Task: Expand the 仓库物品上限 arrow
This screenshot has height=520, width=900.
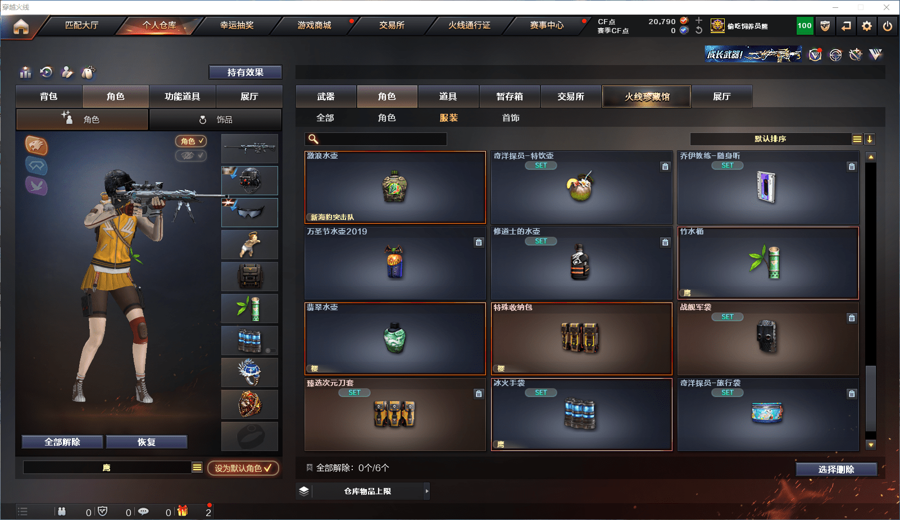Action: pyautogui.click(x=427, y=491)
